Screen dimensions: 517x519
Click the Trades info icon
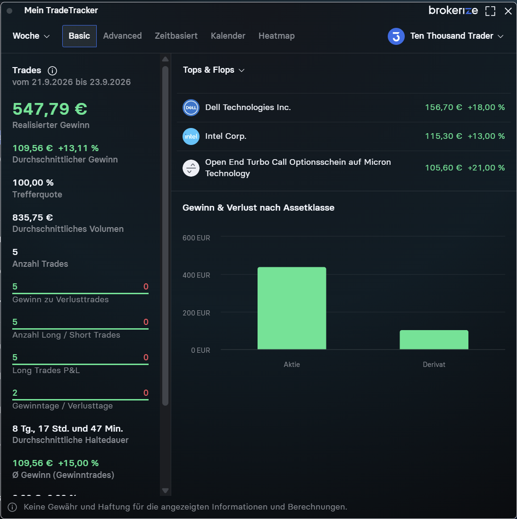coord(52,70)
